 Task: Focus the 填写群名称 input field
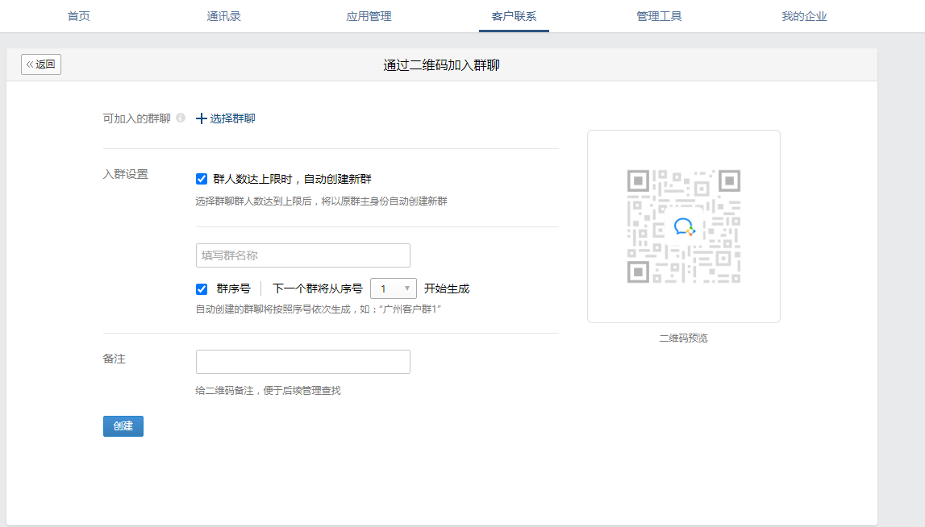pos(302,255)
